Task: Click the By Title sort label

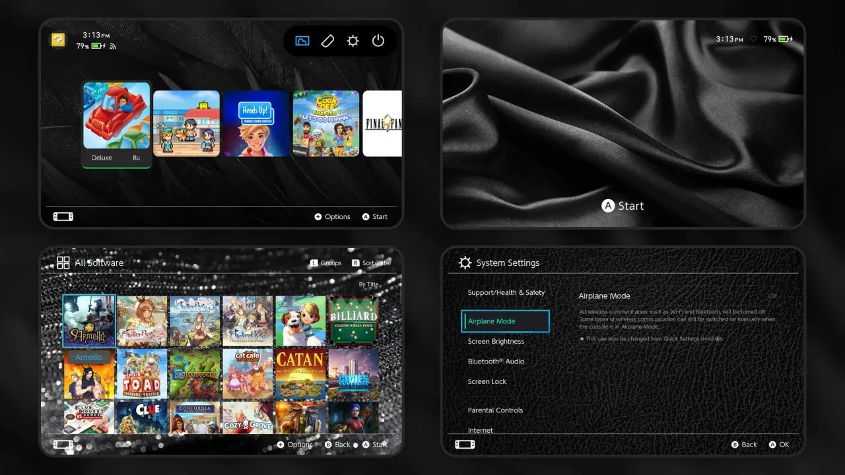Action: [x=369, y=284]
